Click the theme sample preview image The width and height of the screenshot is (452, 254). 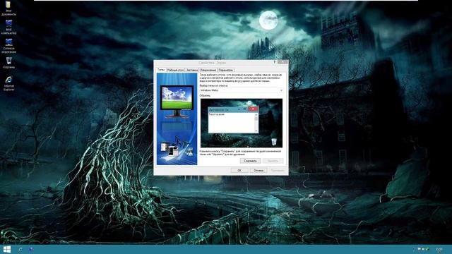click(242, 123)
